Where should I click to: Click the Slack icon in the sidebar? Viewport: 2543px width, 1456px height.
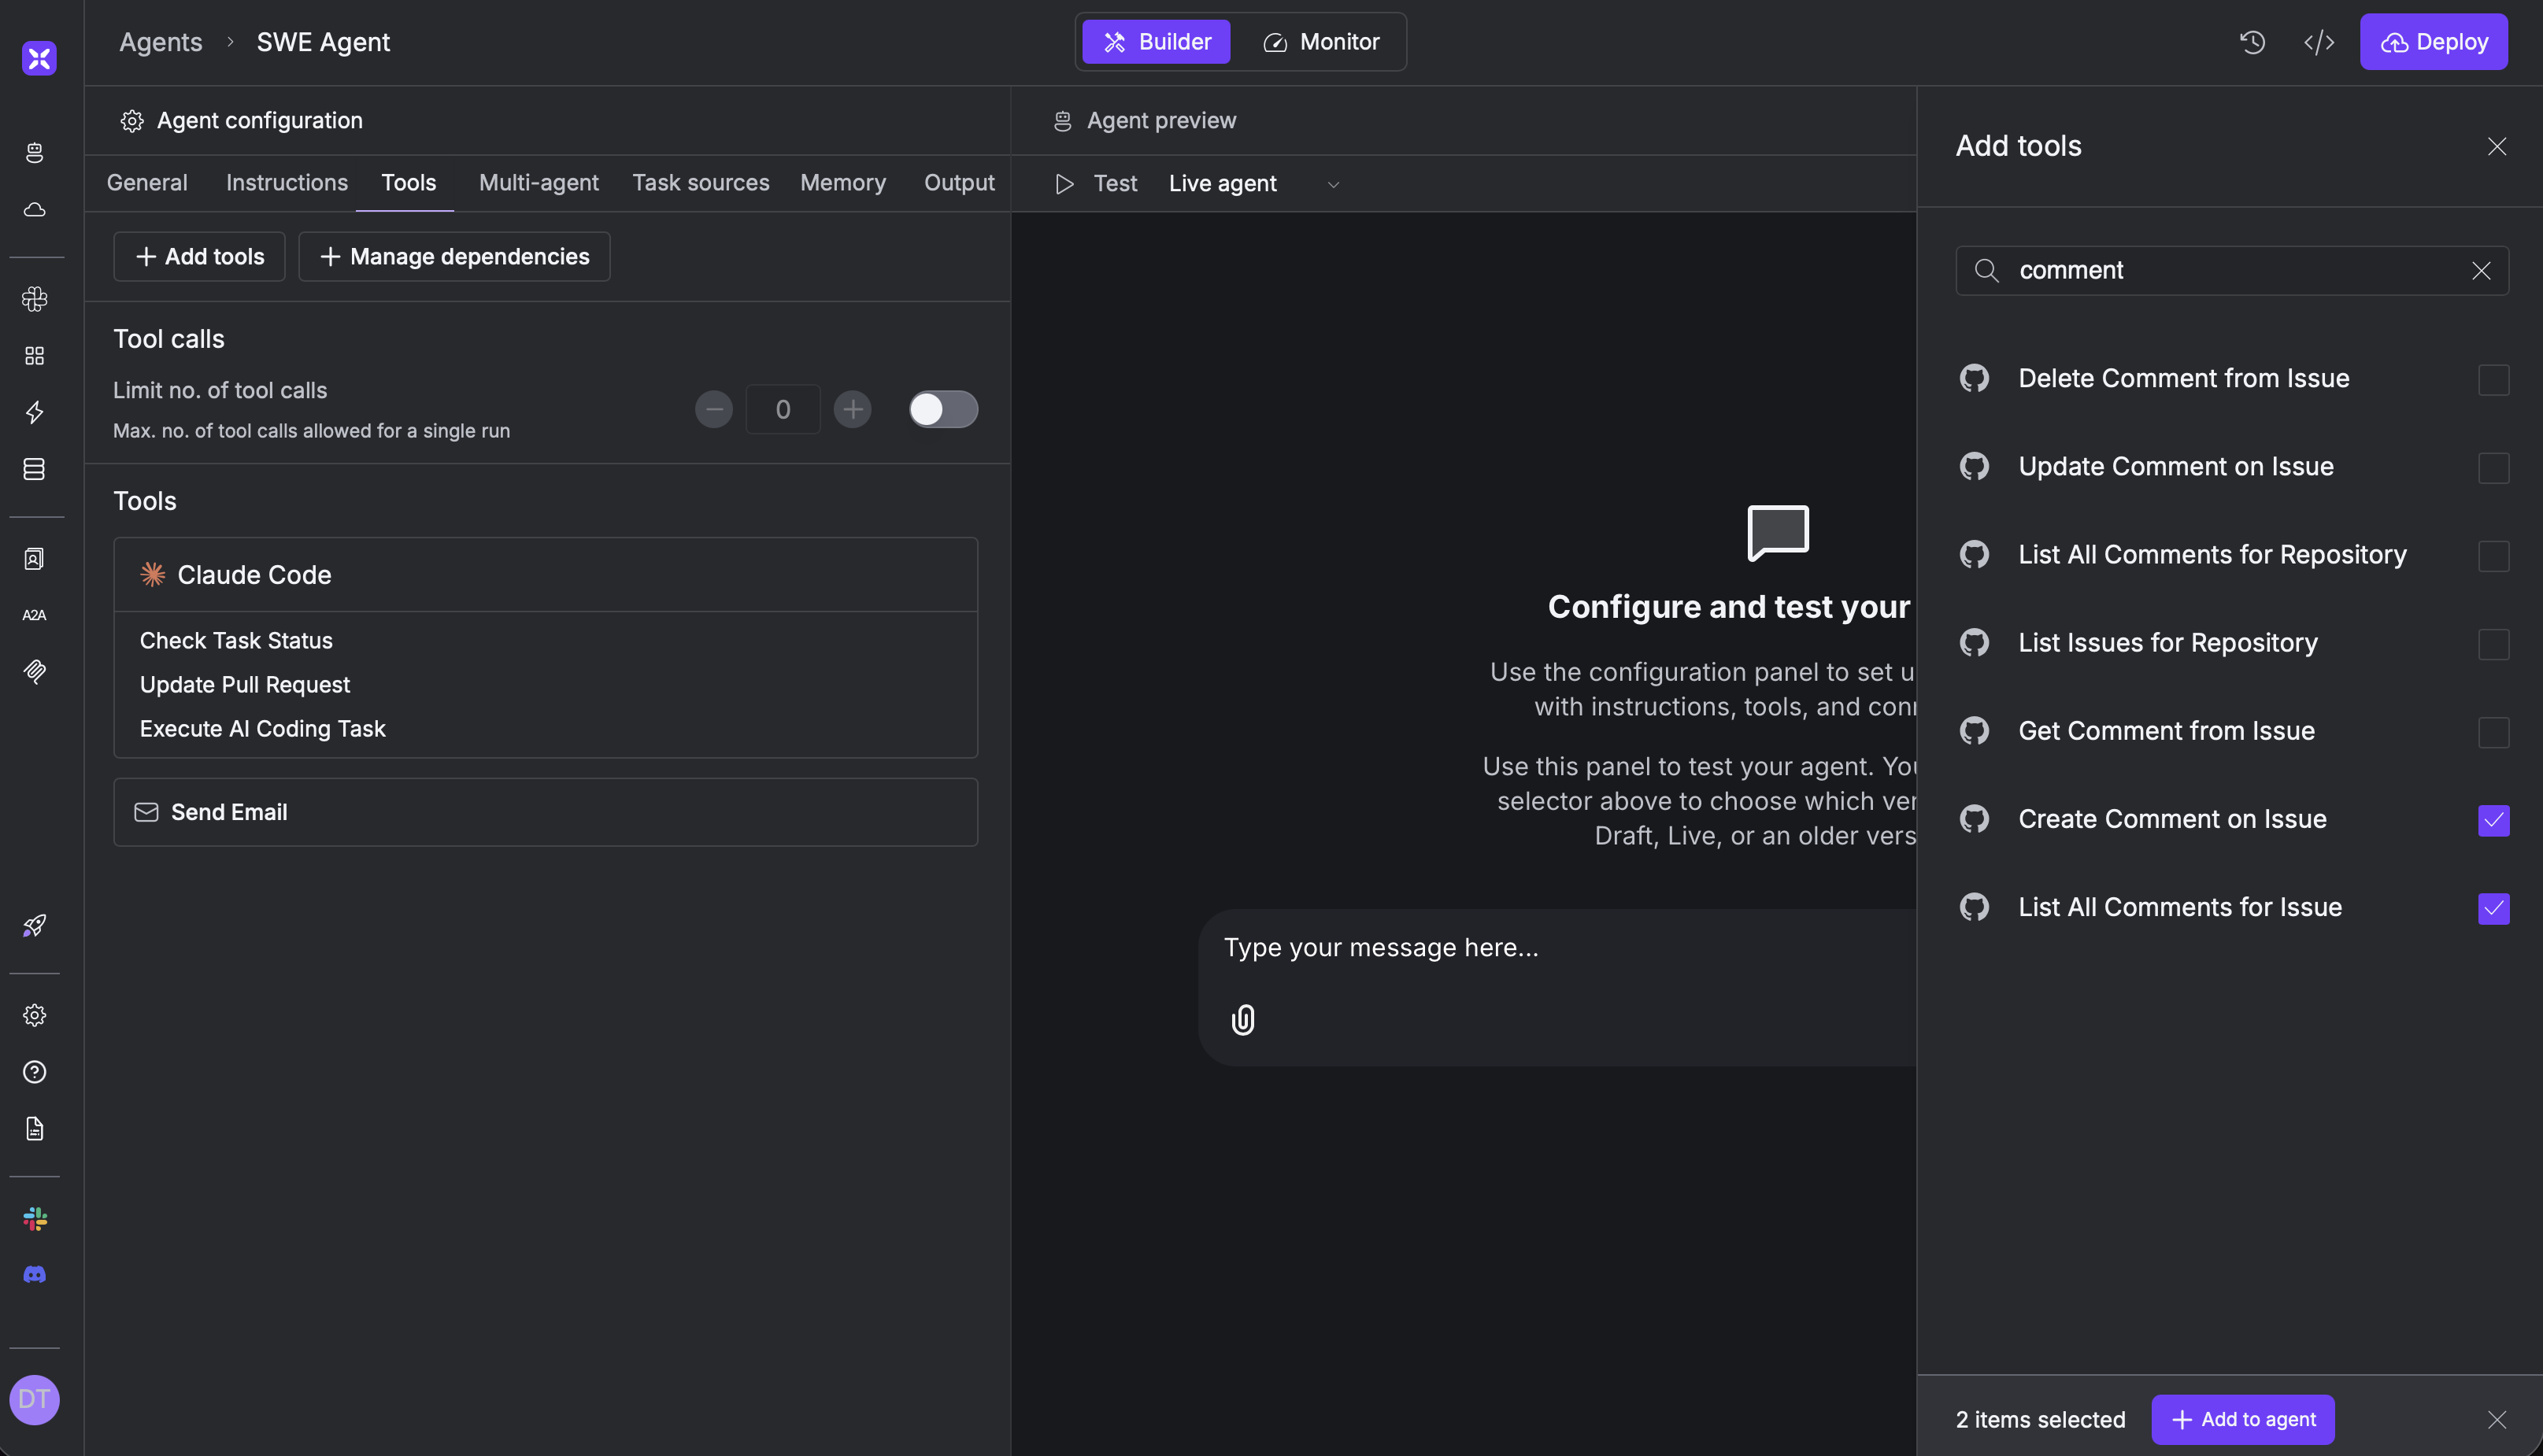(x=35, y=1218)
